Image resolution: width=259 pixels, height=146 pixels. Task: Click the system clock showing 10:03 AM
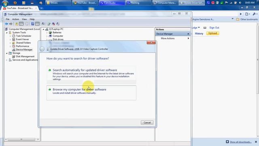(250, 3)
